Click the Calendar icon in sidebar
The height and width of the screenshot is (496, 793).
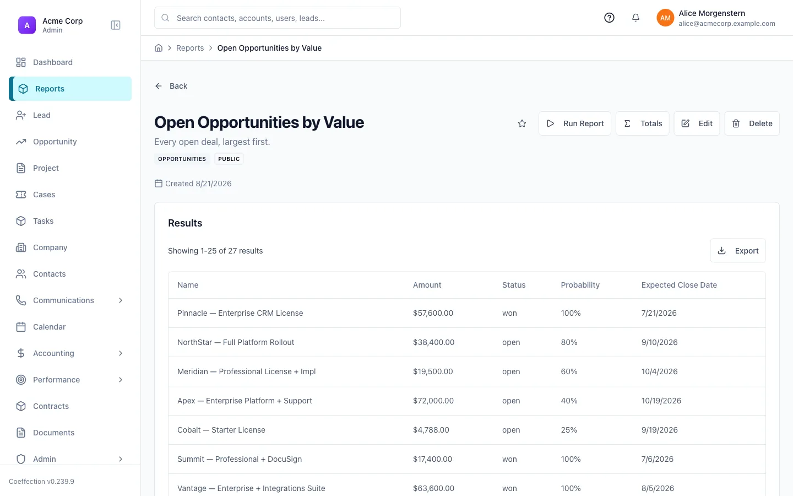coord(21,327)
